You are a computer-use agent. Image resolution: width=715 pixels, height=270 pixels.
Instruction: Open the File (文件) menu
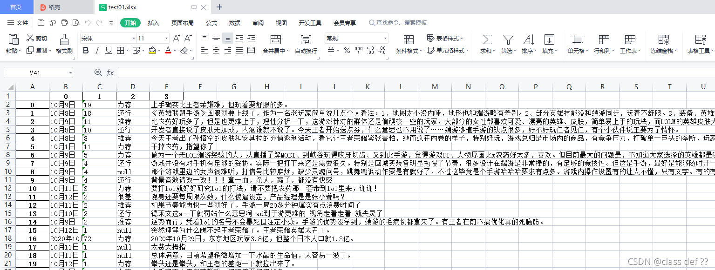coord(18,23)
